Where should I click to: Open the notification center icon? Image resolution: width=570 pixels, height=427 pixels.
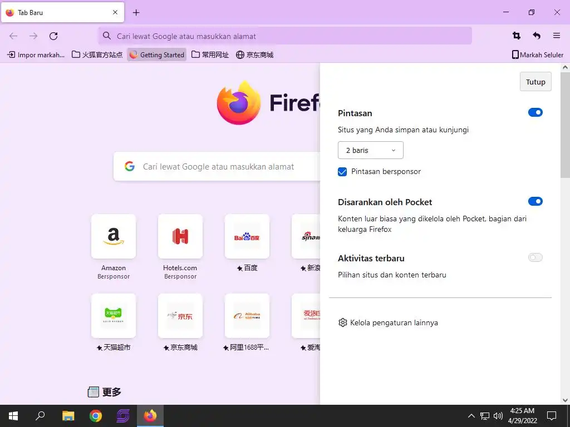click(x=552, y=416)
